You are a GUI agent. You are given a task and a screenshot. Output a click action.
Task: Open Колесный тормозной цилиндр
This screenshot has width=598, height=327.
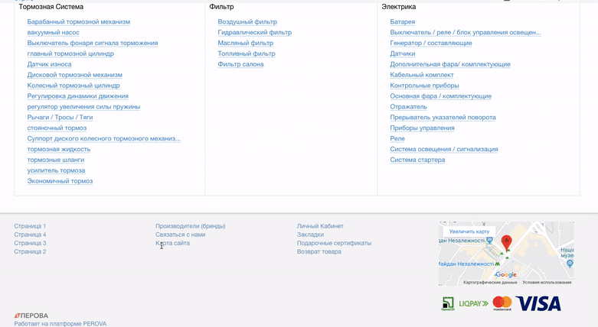click(x=74, y=86)
